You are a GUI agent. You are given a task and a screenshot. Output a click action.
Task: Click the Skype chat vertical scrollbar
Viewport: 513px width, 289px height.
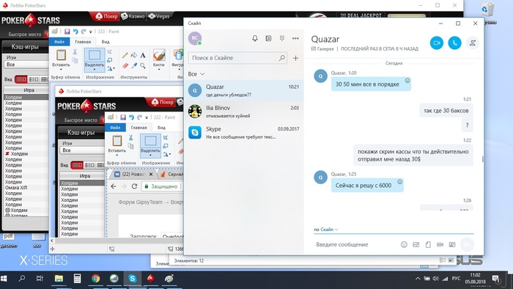pos(482,159)
